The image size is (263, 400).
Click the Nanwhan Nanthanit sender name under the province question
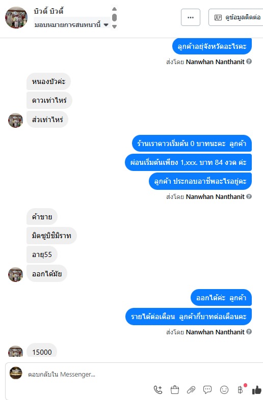[215, 62]
